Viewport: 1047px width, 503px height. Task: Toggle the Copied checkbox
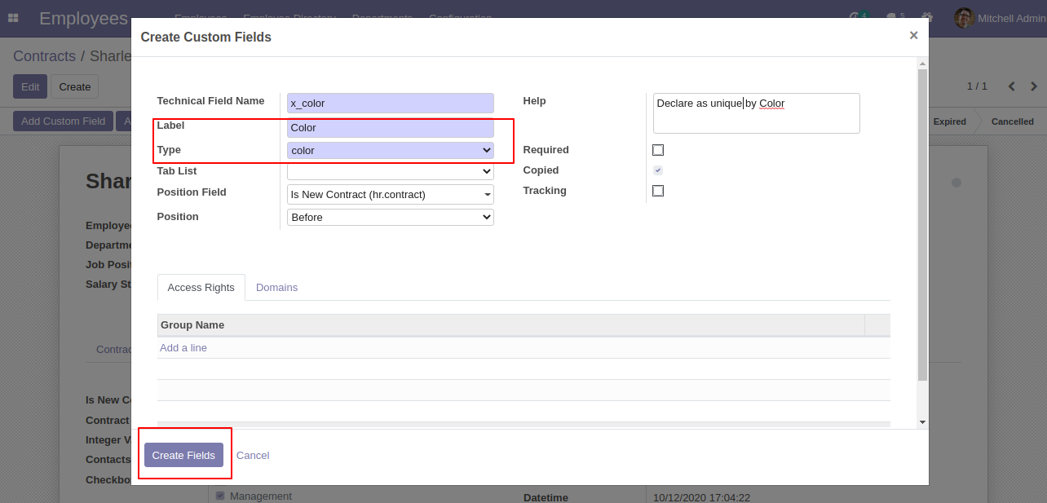(x=658, y=170)
